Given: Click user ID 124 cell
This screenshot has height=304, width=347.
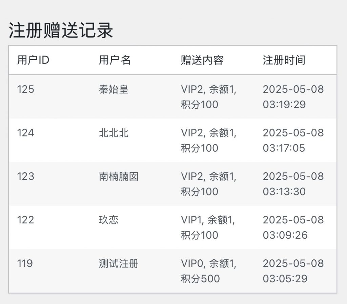Looking at the screenshot, I should click(x=26, y=133).
